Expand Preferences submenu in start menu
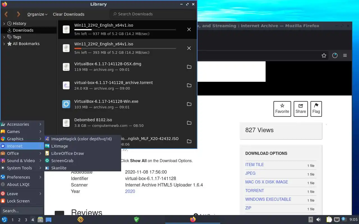359x224 pixels. click(22, 177)
